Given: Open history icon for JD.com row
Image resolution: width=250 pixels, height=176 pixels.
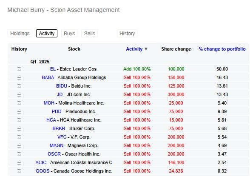Looking at the screenshot, I should pos(19,94).
